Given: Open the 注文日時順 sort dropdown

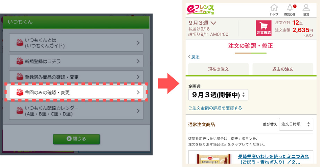Looking at the screenshot, I should point(296,124).
